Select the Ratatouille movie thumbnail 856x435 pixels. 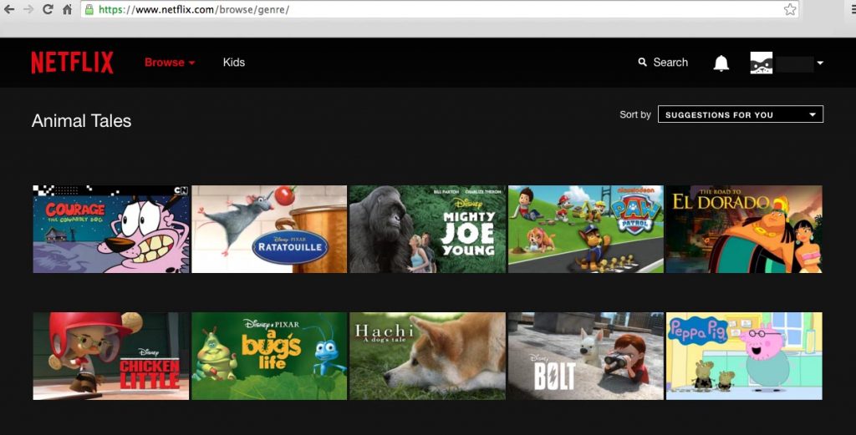click(269, 230)
